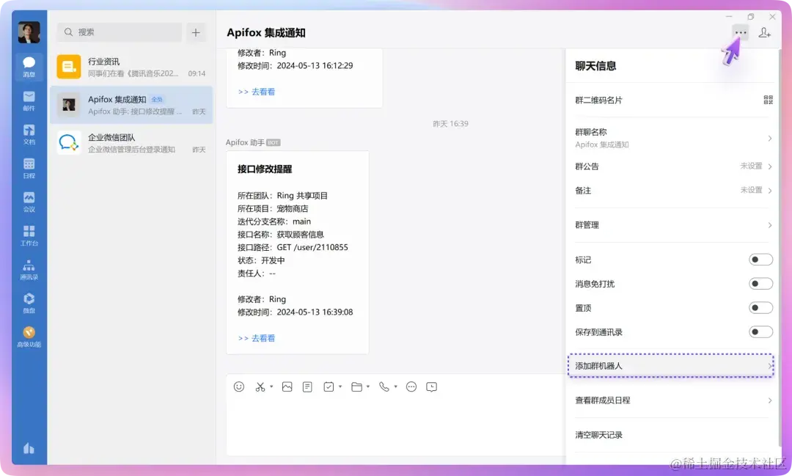Expand the folder icon dropdown arrow
792x476 pixels.
click(x=368, y=387)
